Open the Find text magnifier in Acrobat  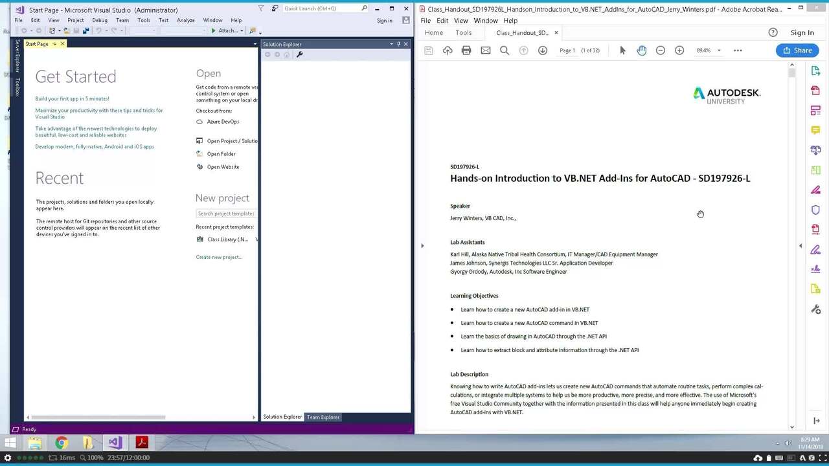pos(505,50)
